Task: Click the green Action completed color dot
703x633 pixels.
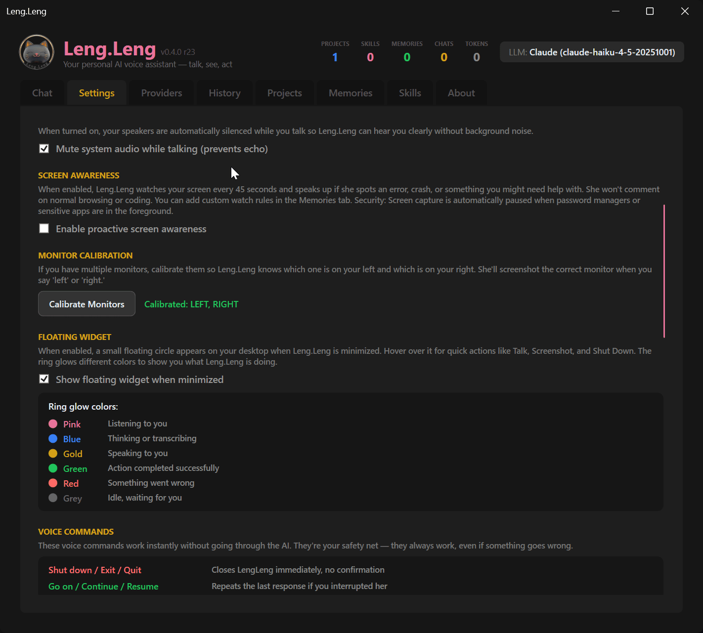Action: pos(53,468)
